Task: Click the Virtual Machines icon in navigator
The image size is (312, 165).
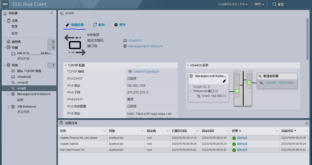Action: (x=9, y=42)
